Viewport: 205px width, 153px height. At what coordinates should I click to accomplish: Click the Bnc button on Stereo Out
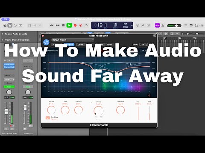click(31, 126)
